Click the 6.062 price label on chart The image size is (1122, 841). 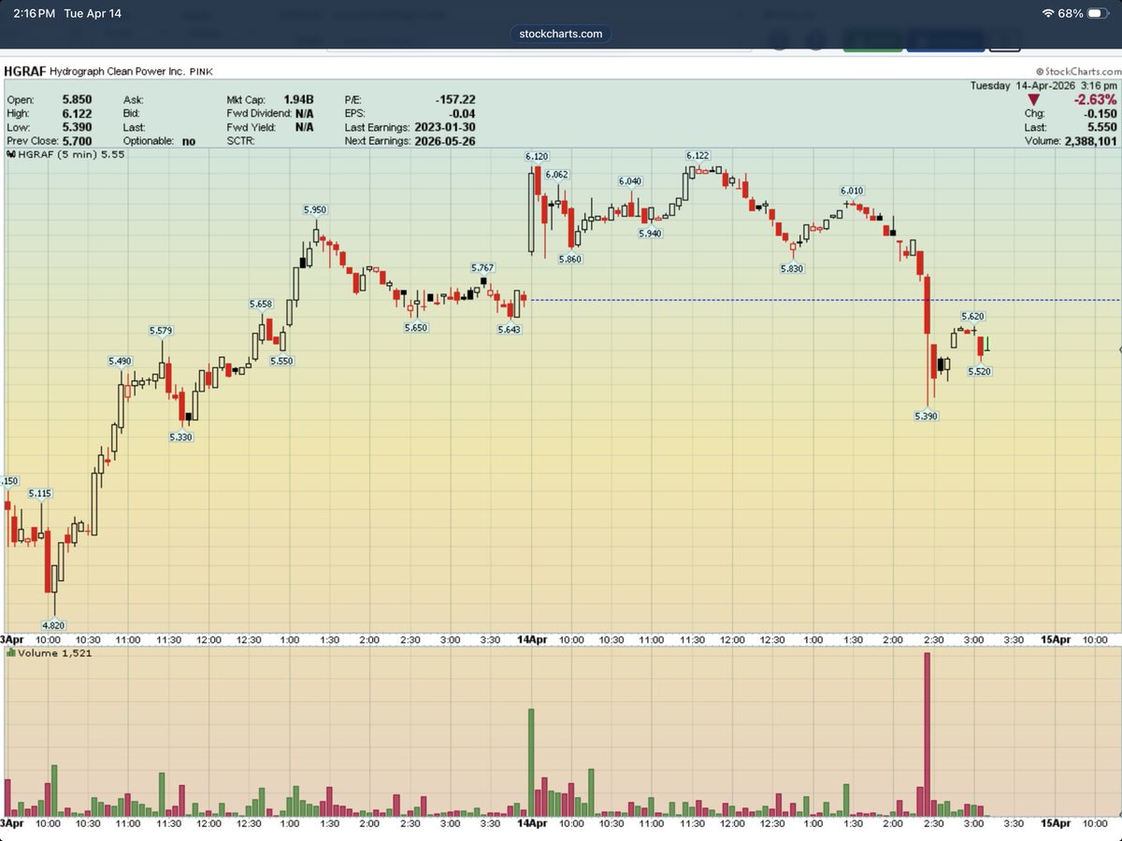pos(556,175)
